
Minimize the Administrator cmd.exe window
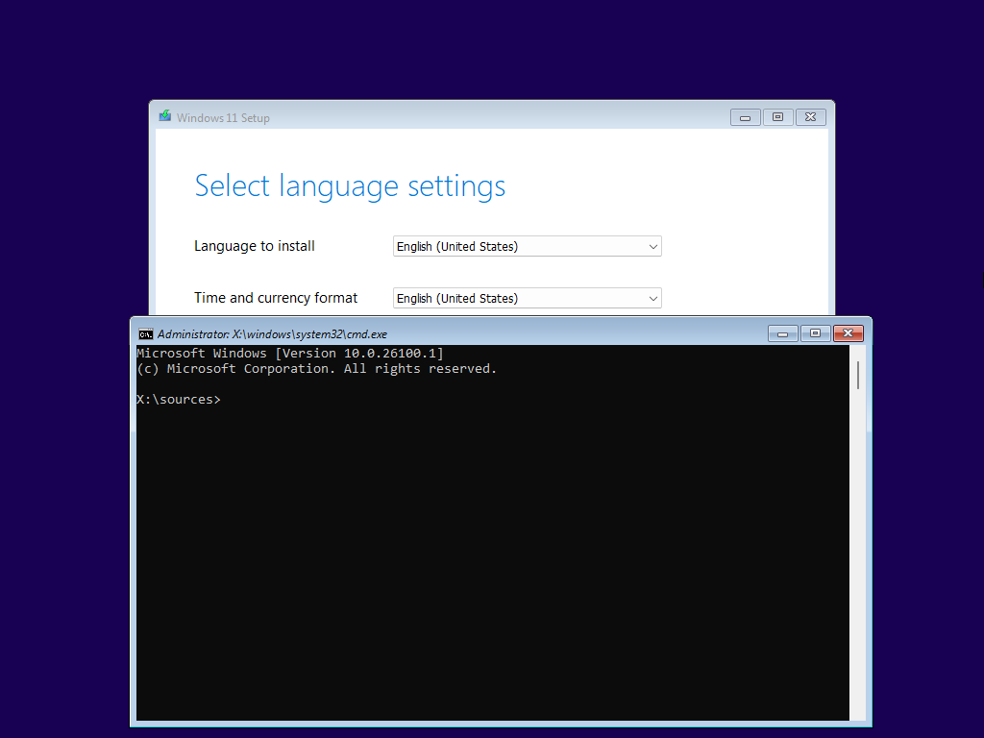coord(782,333)
